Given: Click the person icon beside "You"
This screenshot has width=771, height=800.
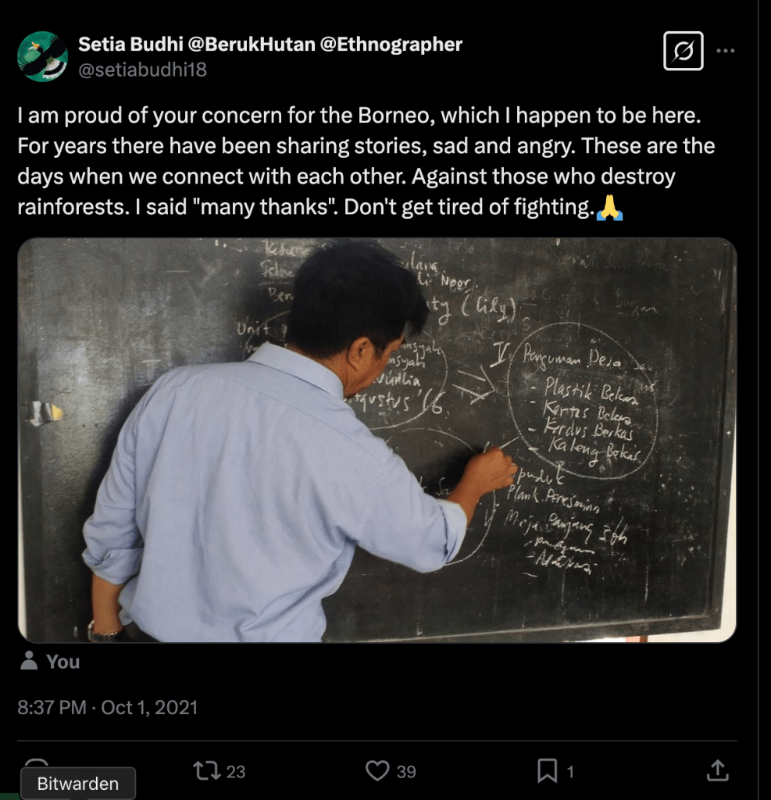Looking at the screenshot, I should point(30,661).
